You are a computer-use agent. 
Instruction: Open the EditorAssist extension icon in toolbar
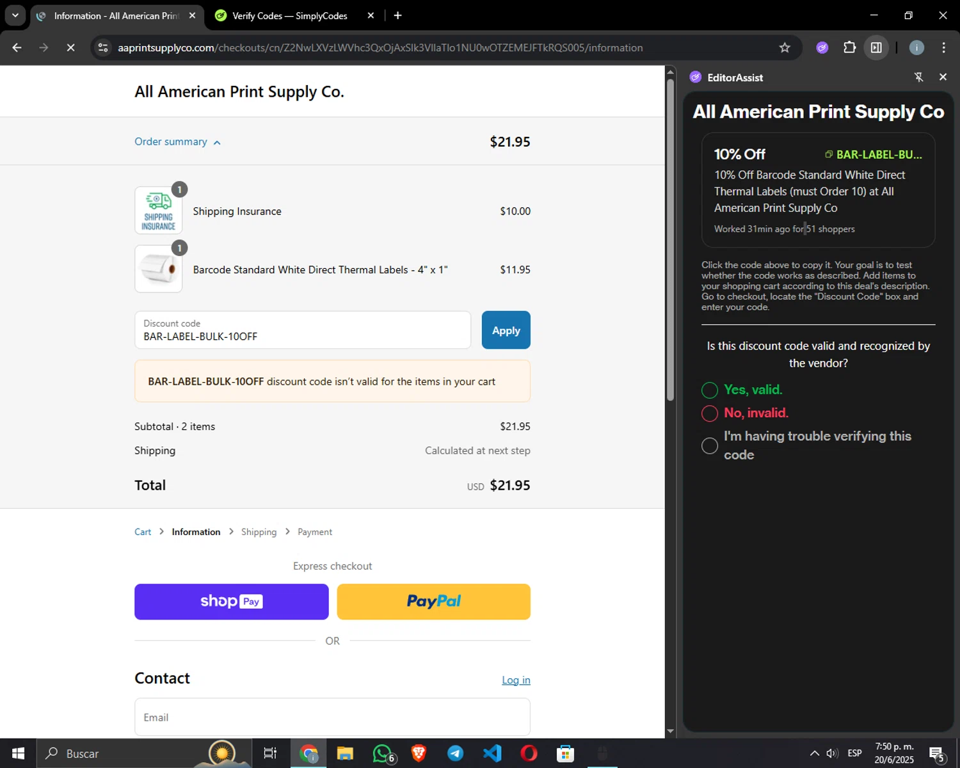pyautogui.click(x=822, y=47)
